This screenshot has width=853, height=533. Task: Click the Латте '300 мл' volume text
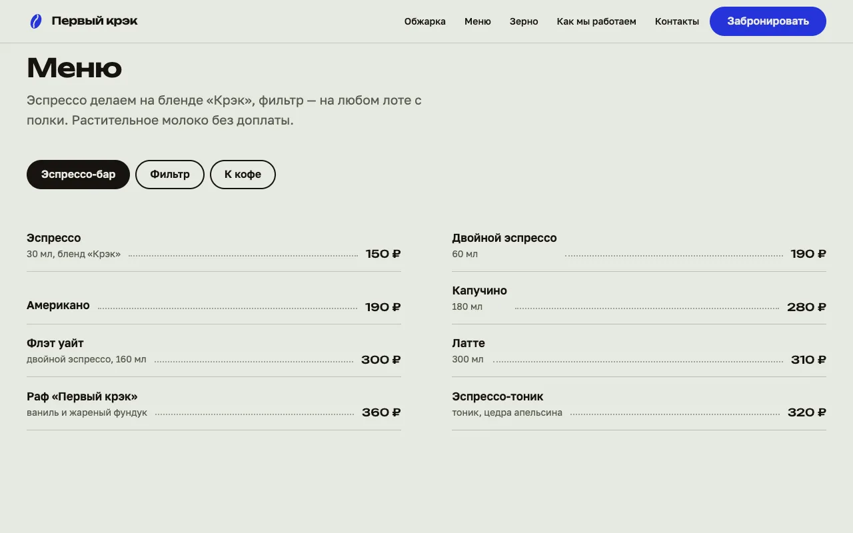(x=468, y=359)
